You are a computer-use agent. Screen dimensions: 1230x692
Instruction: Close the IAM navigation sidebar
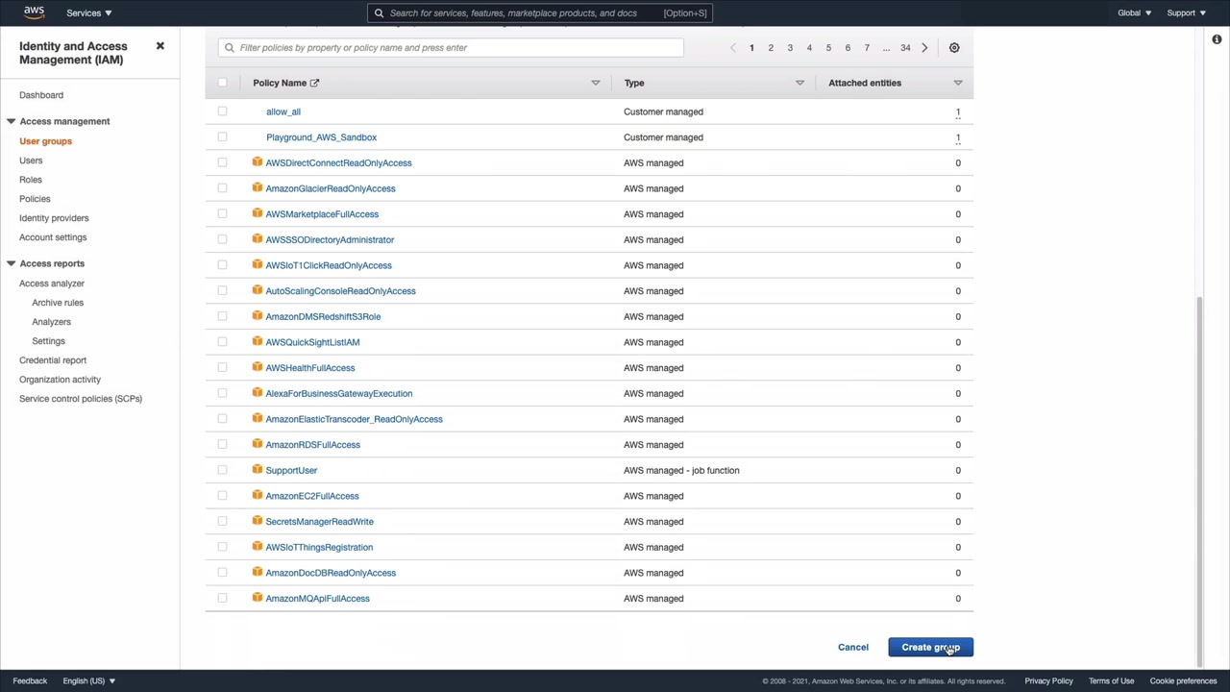(x=160, y=46)
